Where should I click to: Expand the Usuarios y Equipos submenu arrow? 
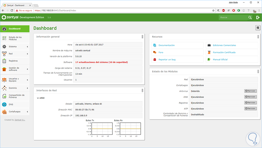pos(28,80)
